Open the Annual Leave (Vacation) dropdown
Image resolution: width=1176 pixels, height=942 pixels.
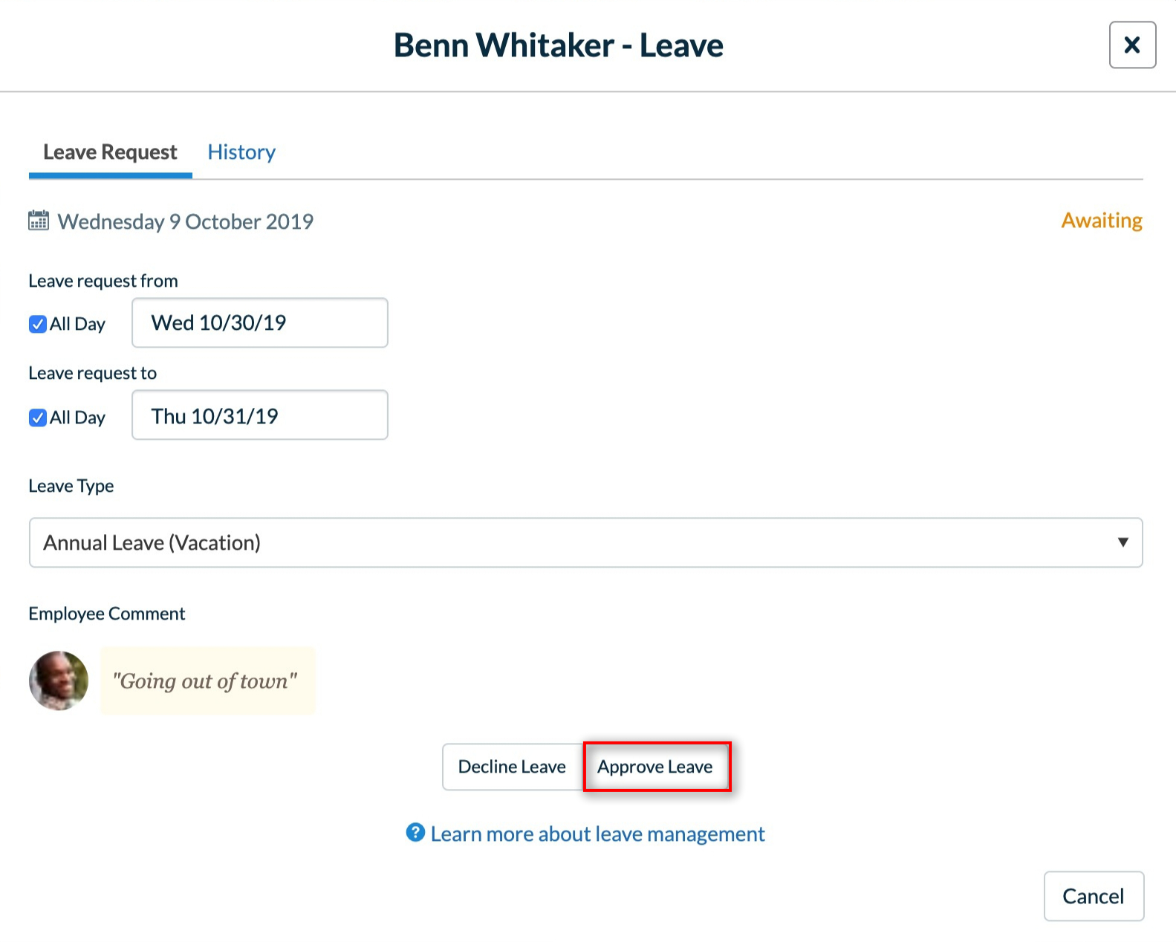pos(585,542)
